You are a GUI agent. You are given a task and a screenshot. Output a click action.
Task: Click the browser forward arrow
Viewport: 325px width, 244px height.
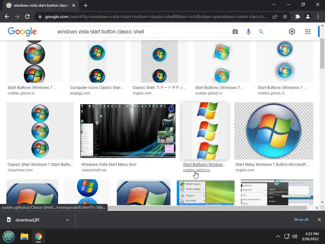[17, 17]
